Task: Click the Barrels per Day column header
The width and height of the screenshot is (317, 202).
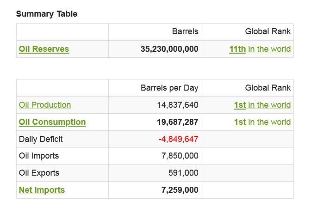Action: coord(169,88)
